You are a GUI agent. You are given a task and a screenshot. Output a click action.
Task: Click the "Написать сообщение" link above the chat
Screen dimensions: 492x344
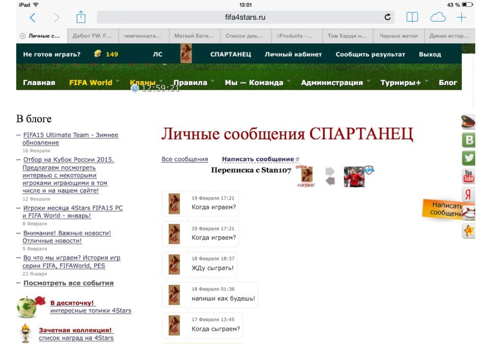(x=258, y=159)
